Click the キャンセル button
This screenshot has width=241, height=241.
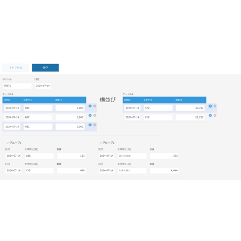(x=16, y=68)
